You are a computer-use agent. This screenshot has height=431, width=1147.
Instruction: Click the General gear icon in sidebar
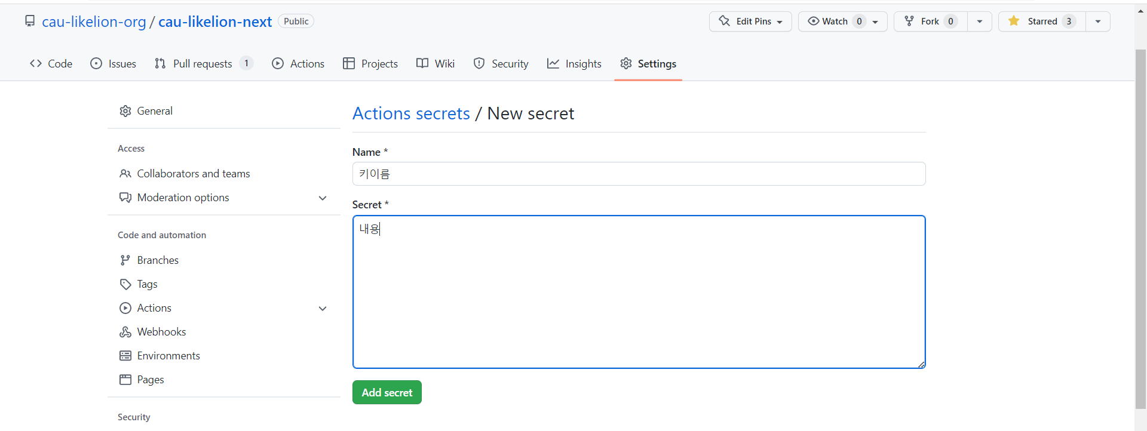(x=125, y=111)
